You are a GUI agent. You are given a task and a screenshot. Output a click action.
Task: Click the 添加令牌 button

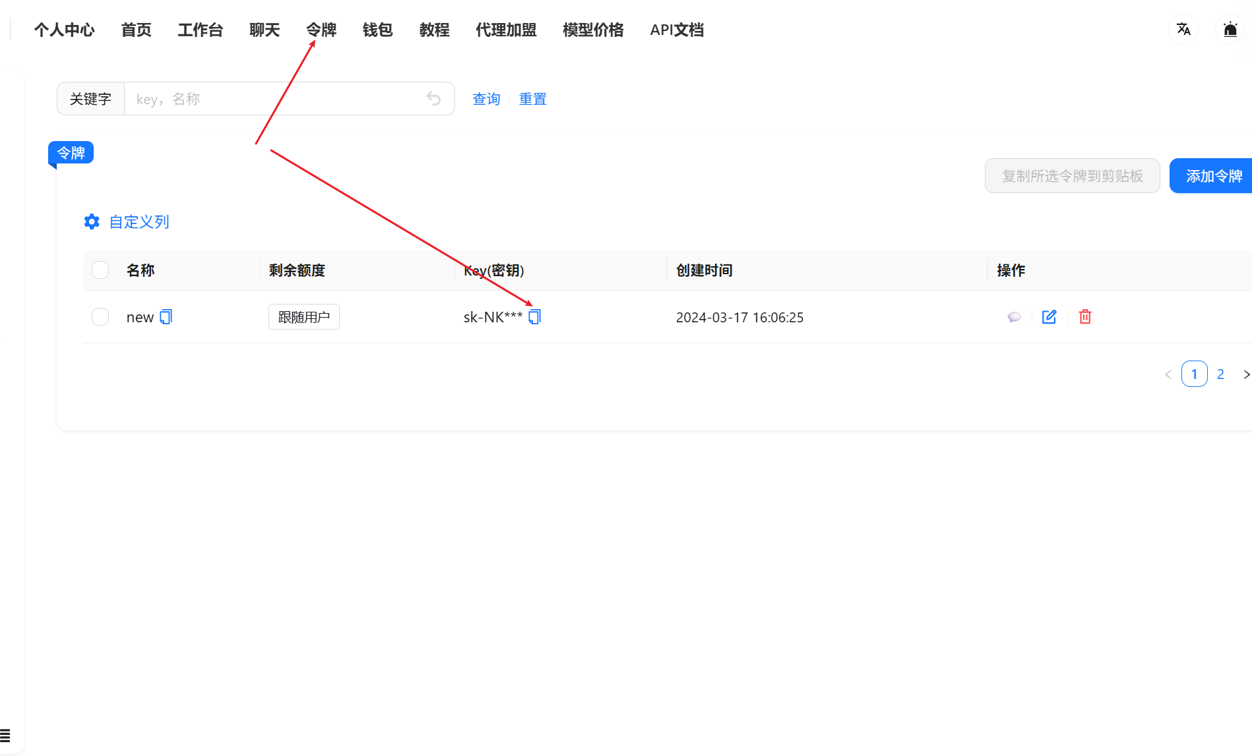(x=1212, y=176)
